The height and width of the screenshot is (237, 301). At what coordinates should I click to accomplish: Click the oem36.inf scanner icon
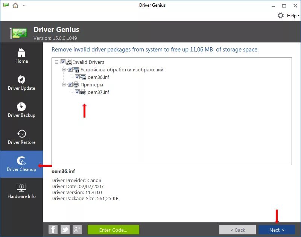(x=83, y=77)
